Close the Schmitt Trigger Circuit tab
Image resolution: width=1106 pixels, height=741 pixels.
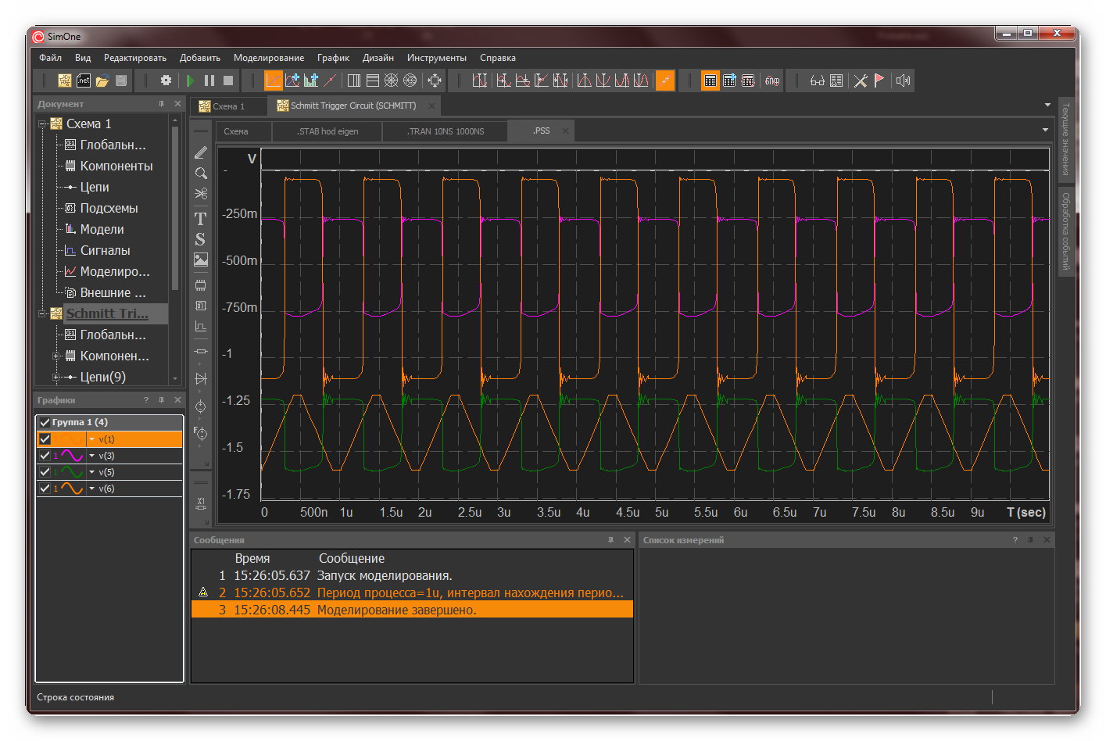click(431, 106)
